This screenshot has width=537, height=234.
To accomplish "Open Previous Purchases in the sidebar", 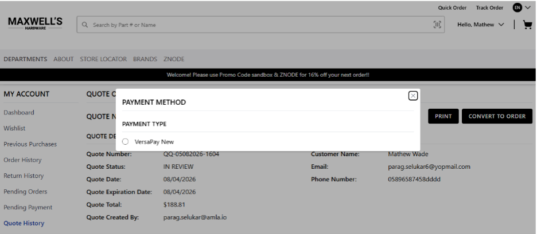I will [x=30, y=144].
